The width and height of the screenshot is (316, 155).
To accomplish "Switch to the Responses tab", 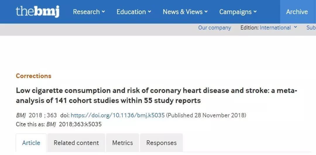I will (162, 143).
